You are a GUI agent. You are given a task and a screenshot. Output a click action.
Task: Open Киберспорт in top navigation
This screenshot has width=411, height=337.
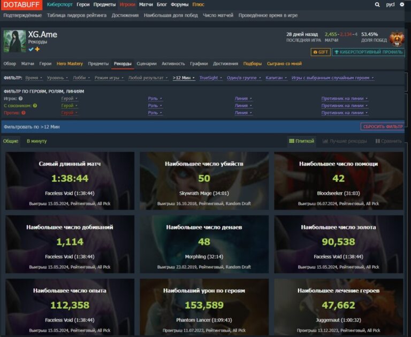pyautogui.click(x=59, y=4)
